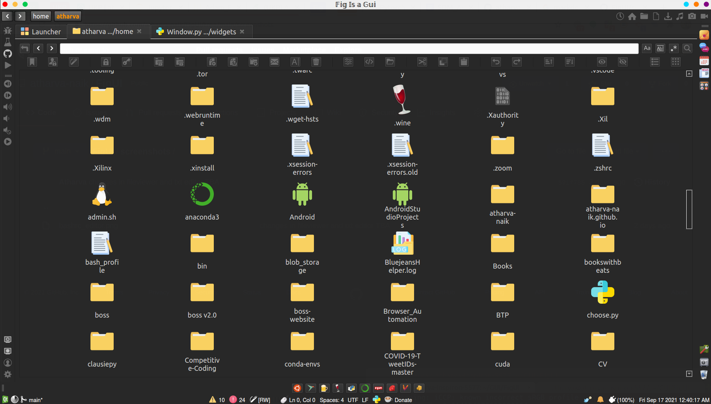Click the padlock permissions icon in the toolbar

coord(106,62)
